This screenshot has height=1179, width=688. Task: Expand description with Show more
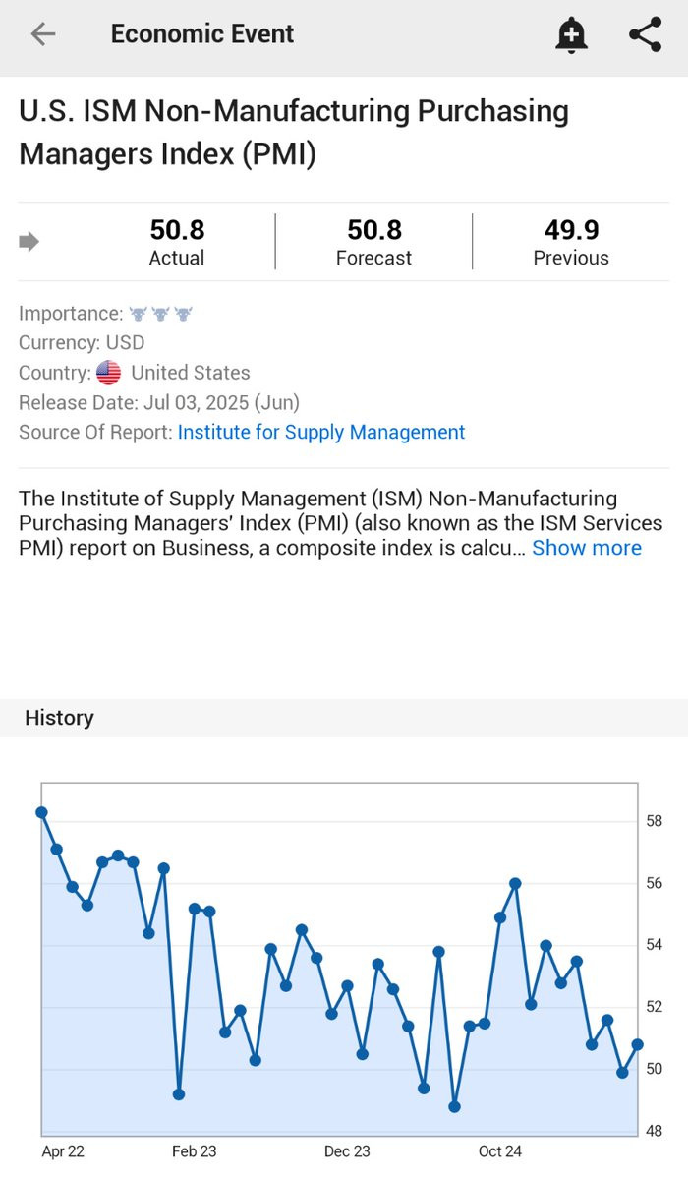[x=587, y=548]
